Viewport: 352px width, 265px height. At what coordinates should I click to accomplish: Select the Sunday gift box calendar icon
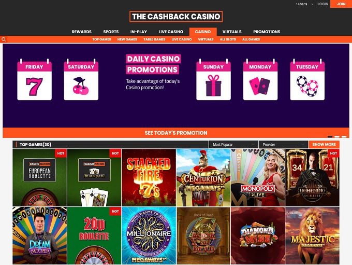[213, 80]
